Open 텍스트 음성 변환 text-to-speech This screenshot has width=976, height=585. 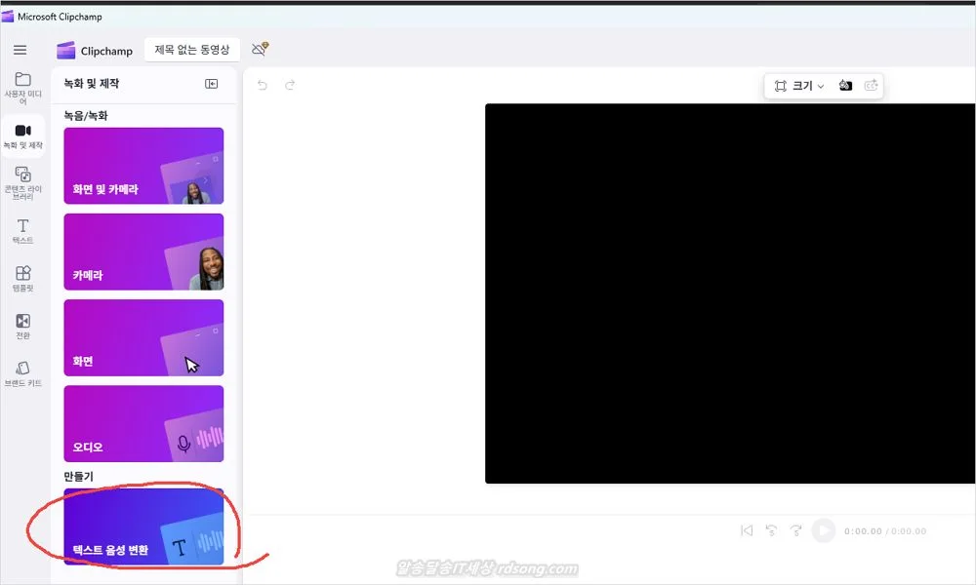tap(143, 526)
